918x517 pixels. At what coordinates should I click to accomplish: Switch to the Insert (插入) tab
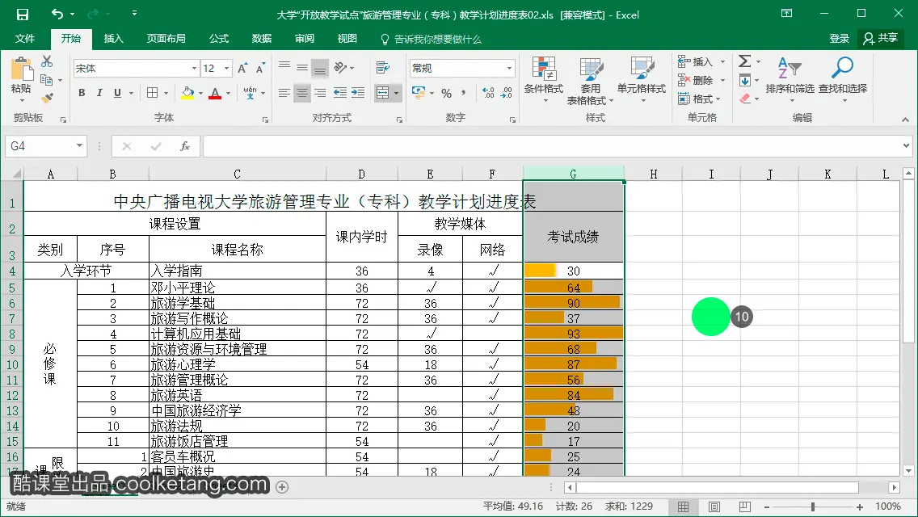[114, 39]
